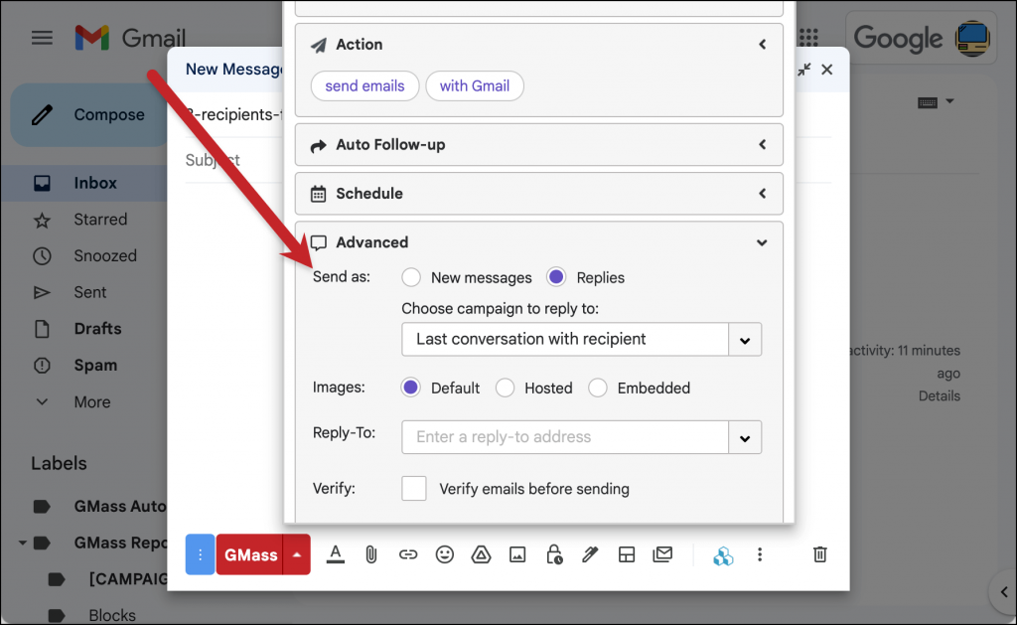Viewport: 1017px width, 625px height.
Task: Select the Embedded images option
Action: tap(597, 389)
